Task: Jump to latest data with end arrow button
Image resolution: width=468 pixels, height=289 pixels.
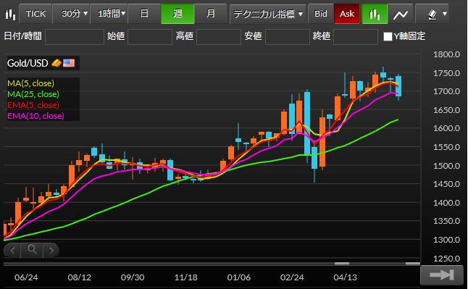Action: pyautogui.click(x=442, y=275)
